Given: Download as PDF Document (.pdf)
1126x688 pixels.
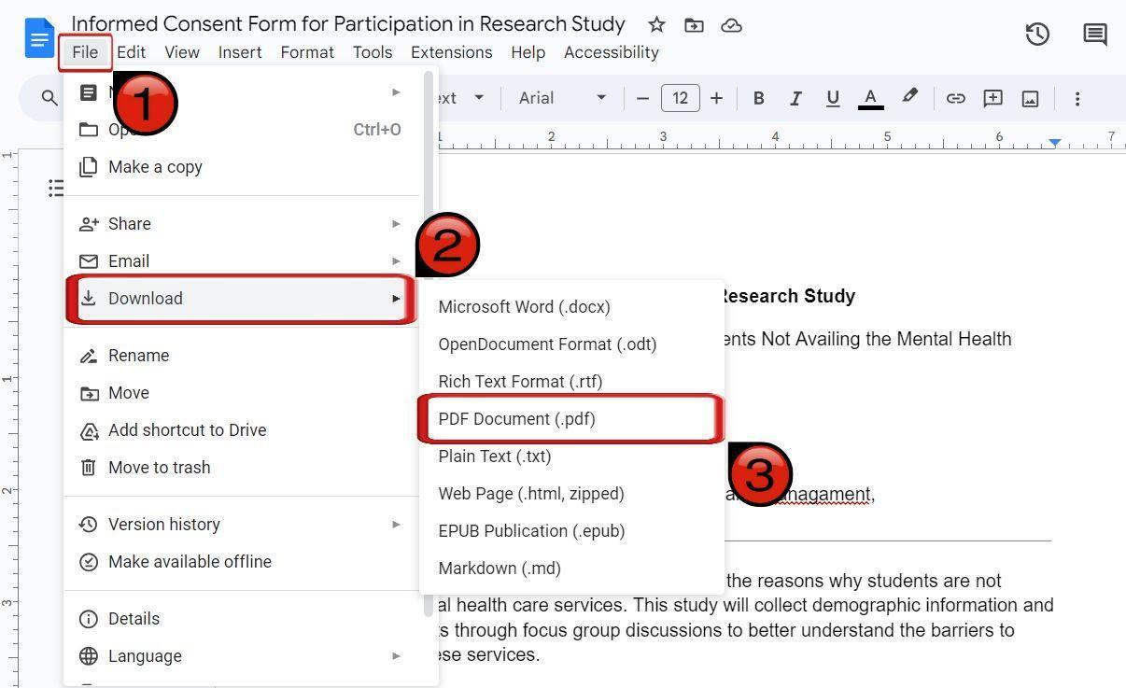Looking at the screenshot, I should (x=571, y=419).
